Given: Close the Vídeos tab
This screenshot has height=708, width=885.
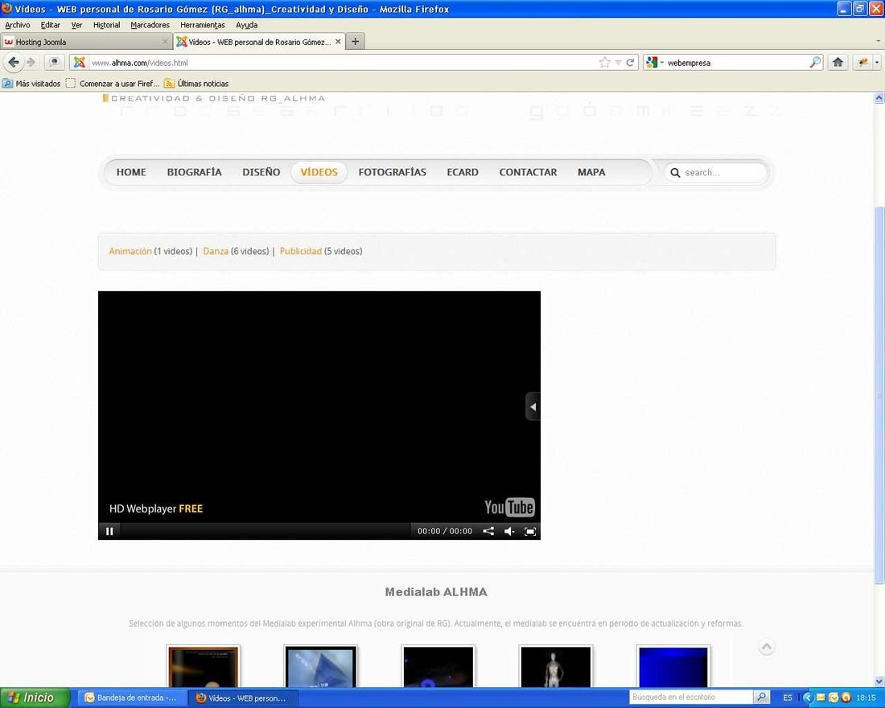Looking at the screenshot, I should (x=338, y=42).
